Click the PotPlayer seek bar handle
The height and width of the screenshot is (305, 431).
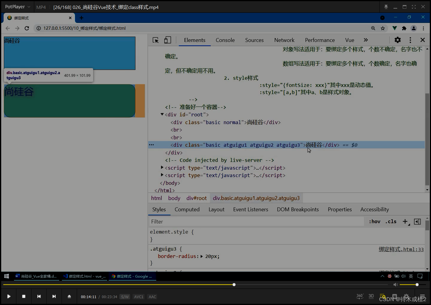coord(234,285)
